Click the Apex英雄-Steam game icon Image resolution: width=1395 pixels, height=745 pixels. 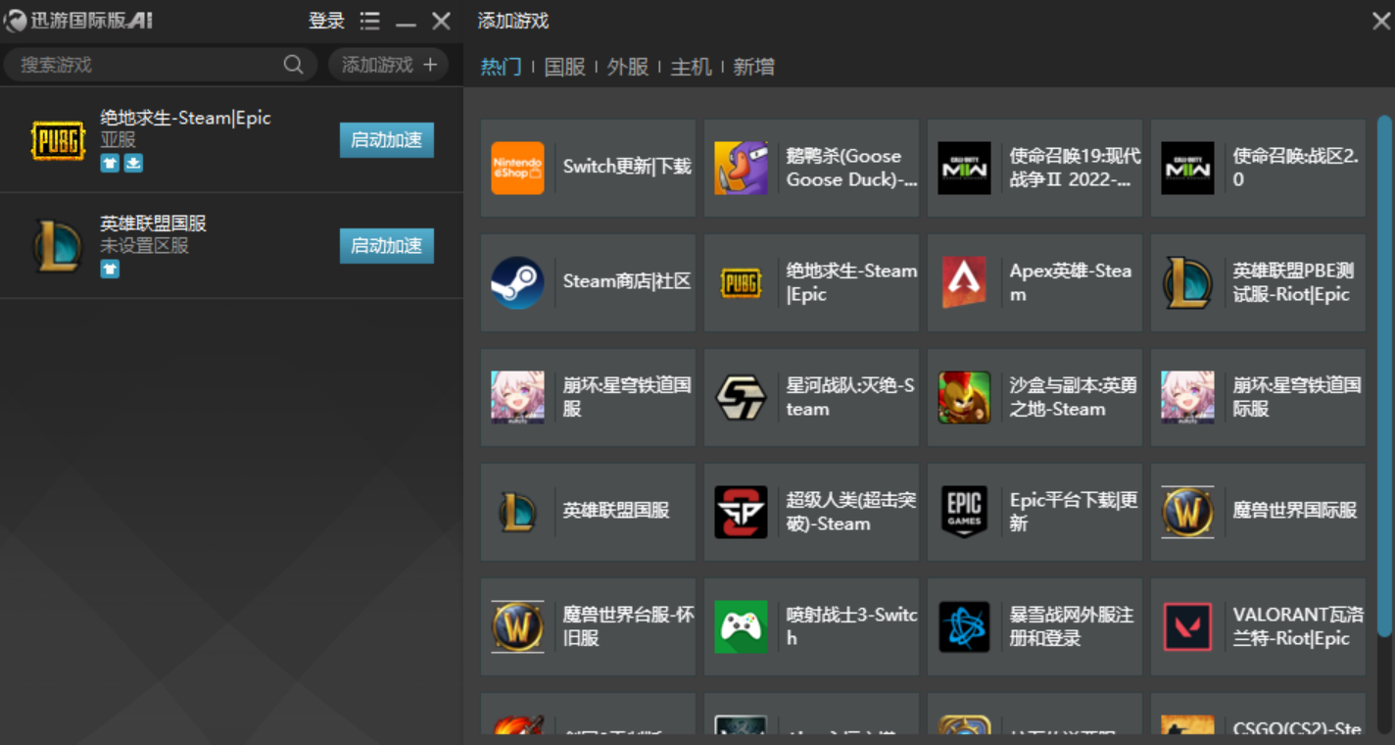965,282
